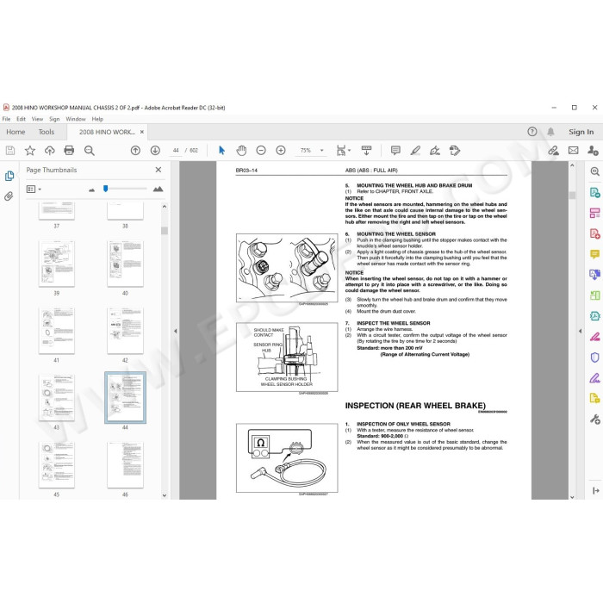This screenshot has width=603, height=603.
Task: Expand the right tools pane arrow
Action: pos(596,491)
